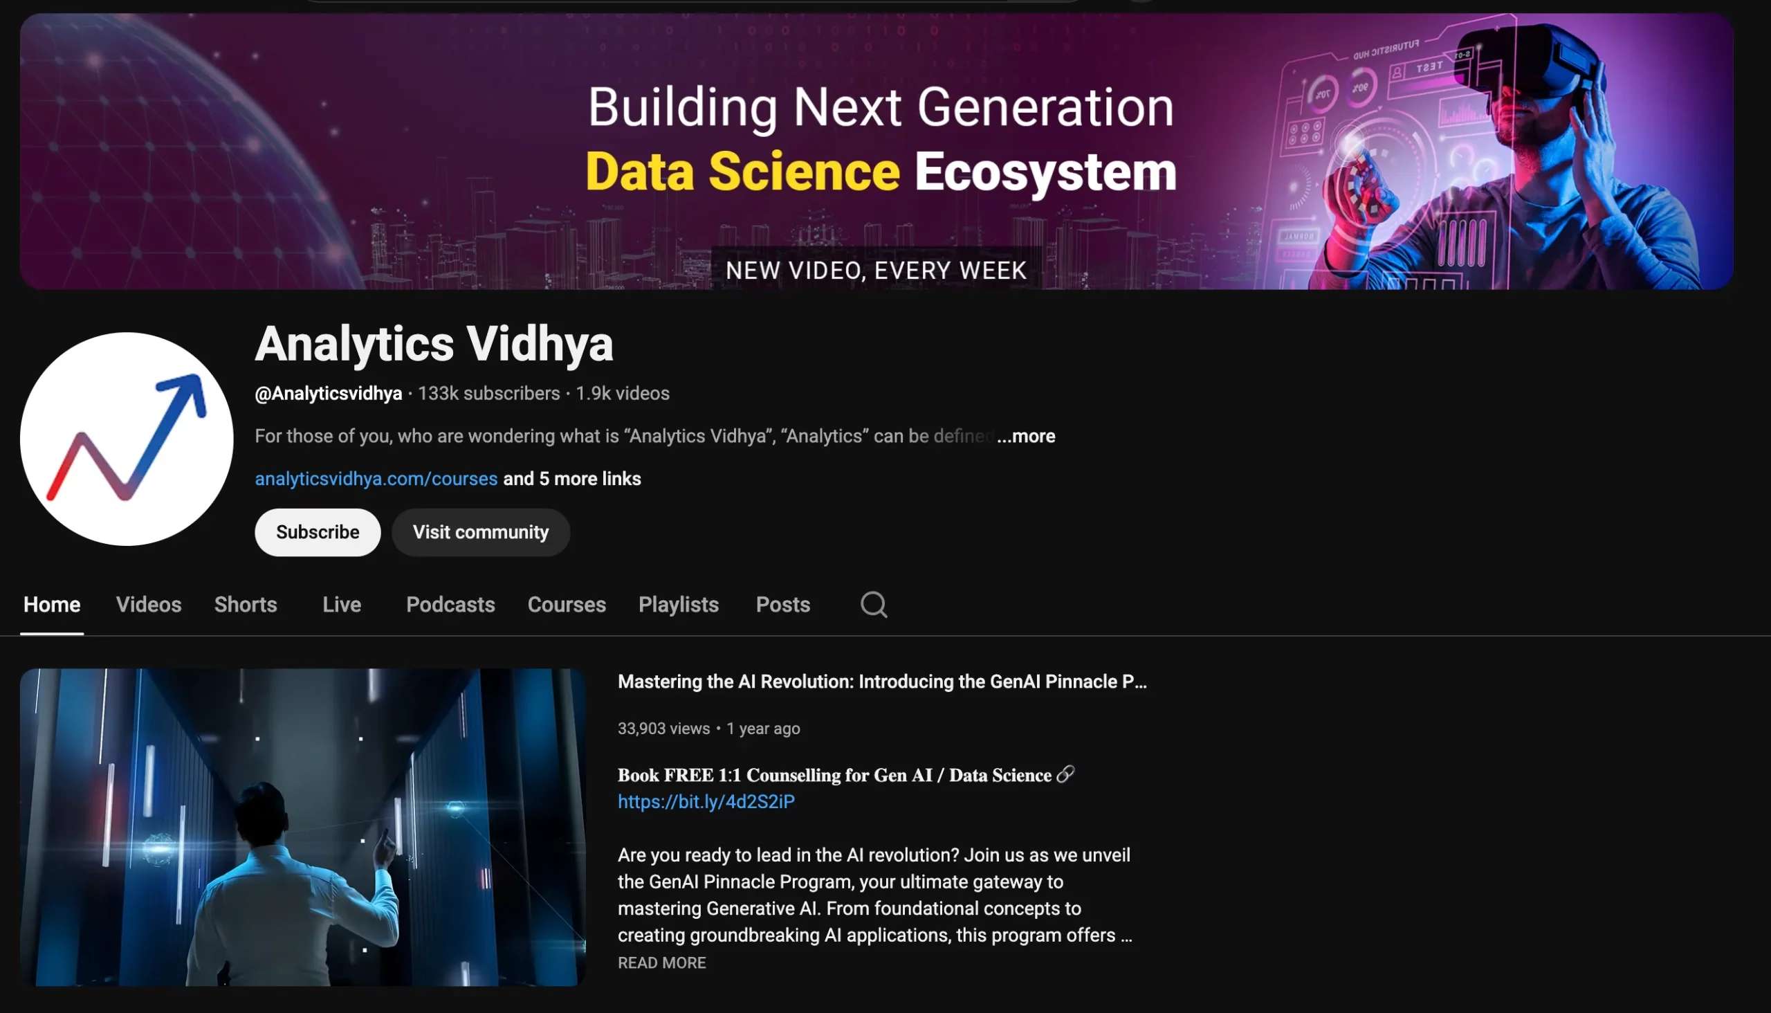This screenshot has height=1013, width=1771.
Task: Subscribe to Analytics Vidhya
Action: click(318, 532)
